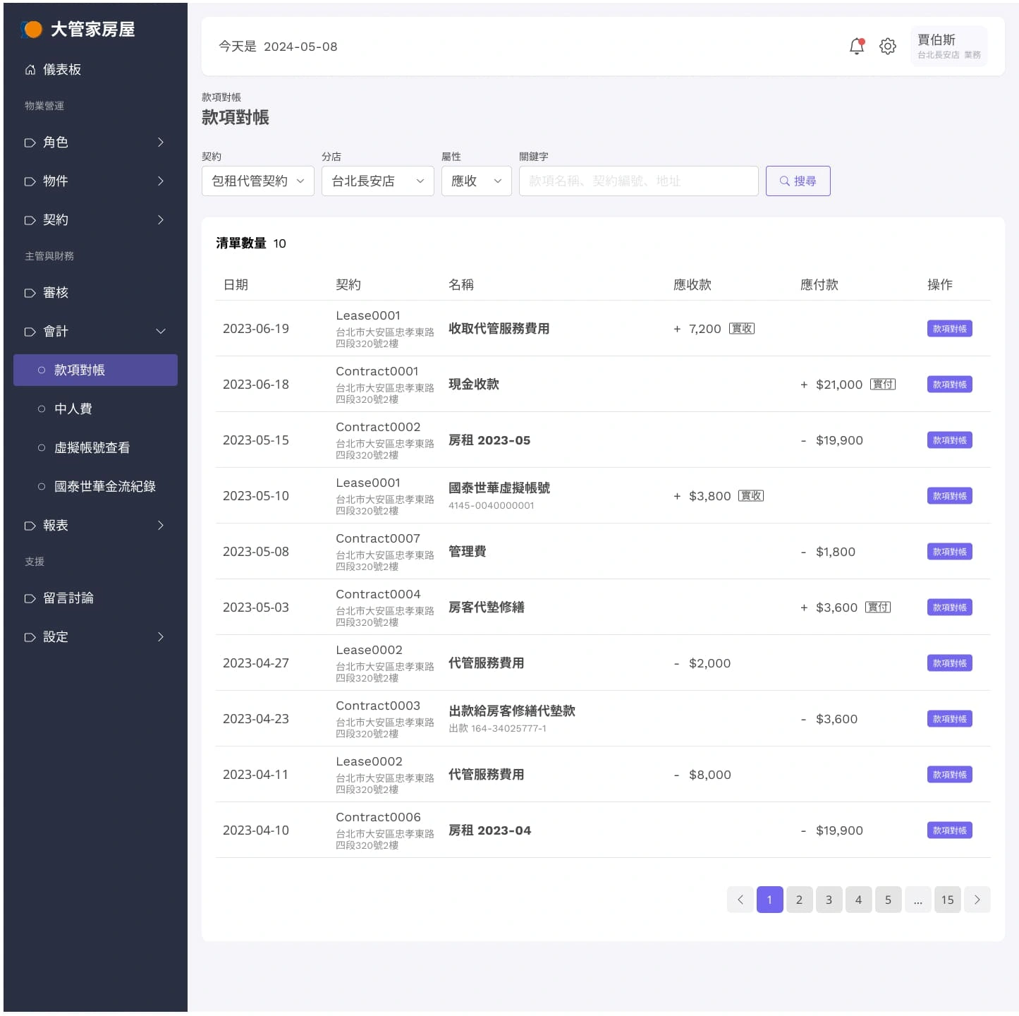Image resolution: width=1019 pixels, height=1016 pixels.
Task: Select the 物件 sidebar icon
Action: (x=30, y=181)
